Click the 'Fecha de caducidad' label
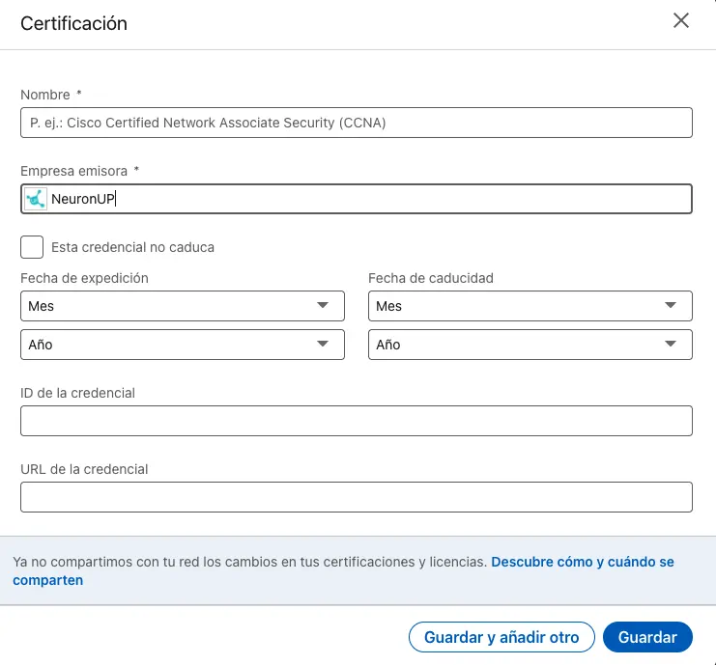 point(430,278)
